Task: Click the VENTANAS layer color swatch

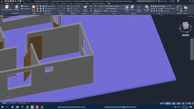Action: point(158,6)
